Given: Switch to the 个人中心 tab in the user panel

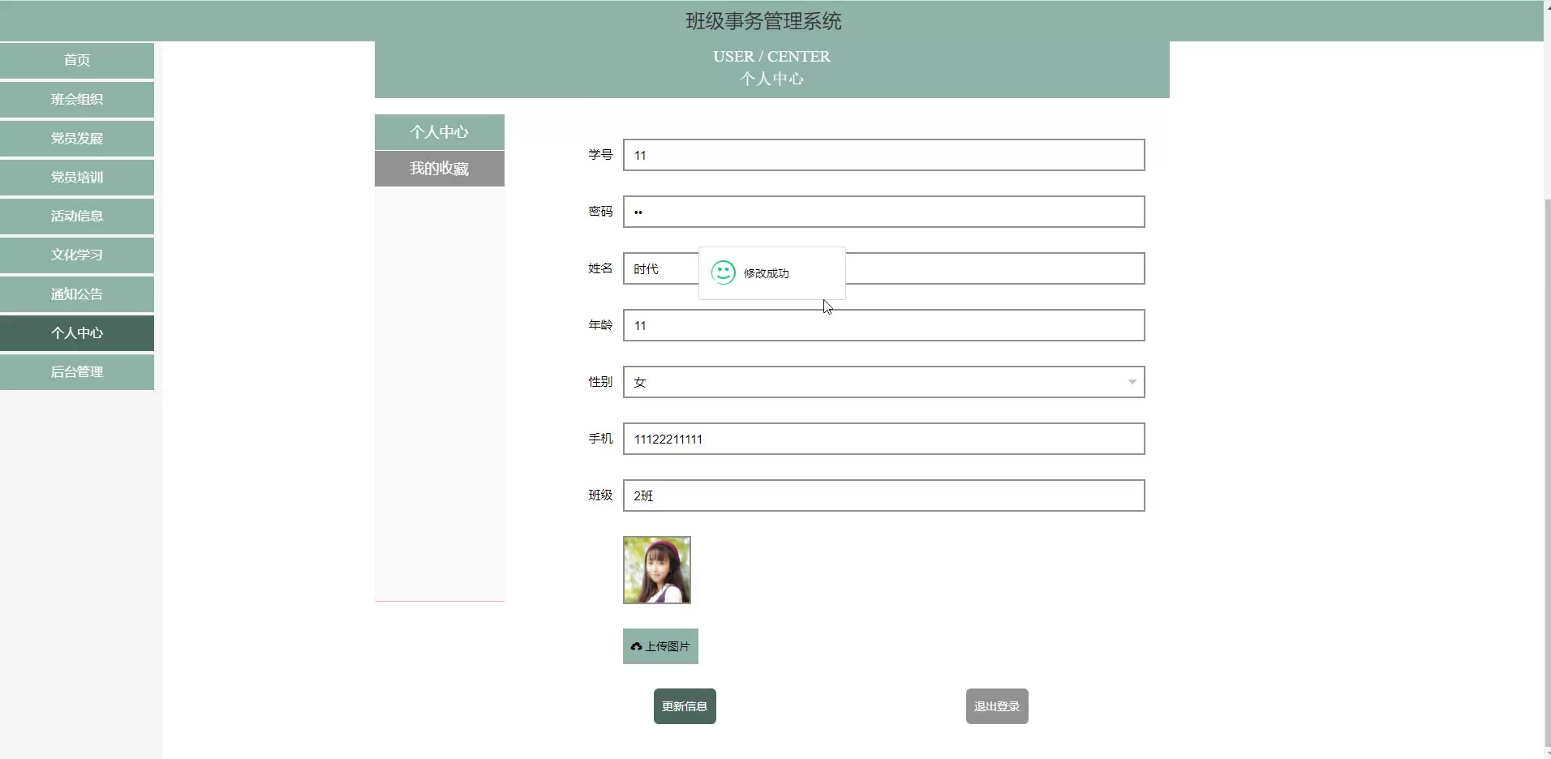Looking at the screenshot, I should point(440,131).
